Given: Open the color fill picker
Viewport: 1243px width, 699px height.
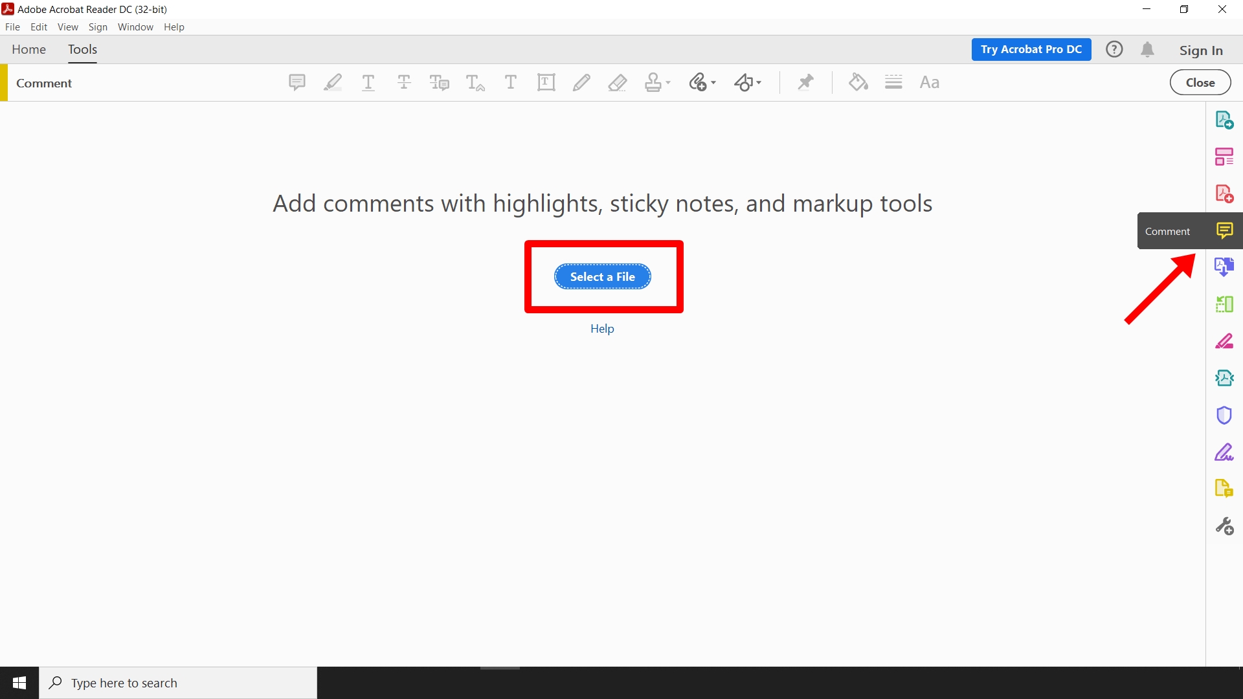Looking at the screenshot, I should (x=858, y=82).
